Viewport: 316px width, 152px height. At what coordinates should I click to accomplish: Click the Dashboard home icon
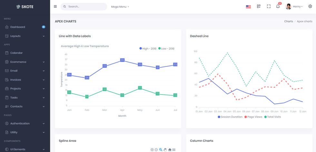tap(7, 27)
